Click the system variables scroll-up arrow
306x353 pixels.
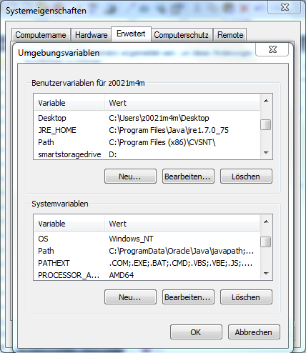point(266,222)
